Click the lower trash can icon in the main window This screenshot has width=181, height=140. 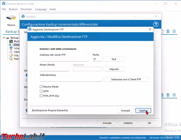(168, 95)
